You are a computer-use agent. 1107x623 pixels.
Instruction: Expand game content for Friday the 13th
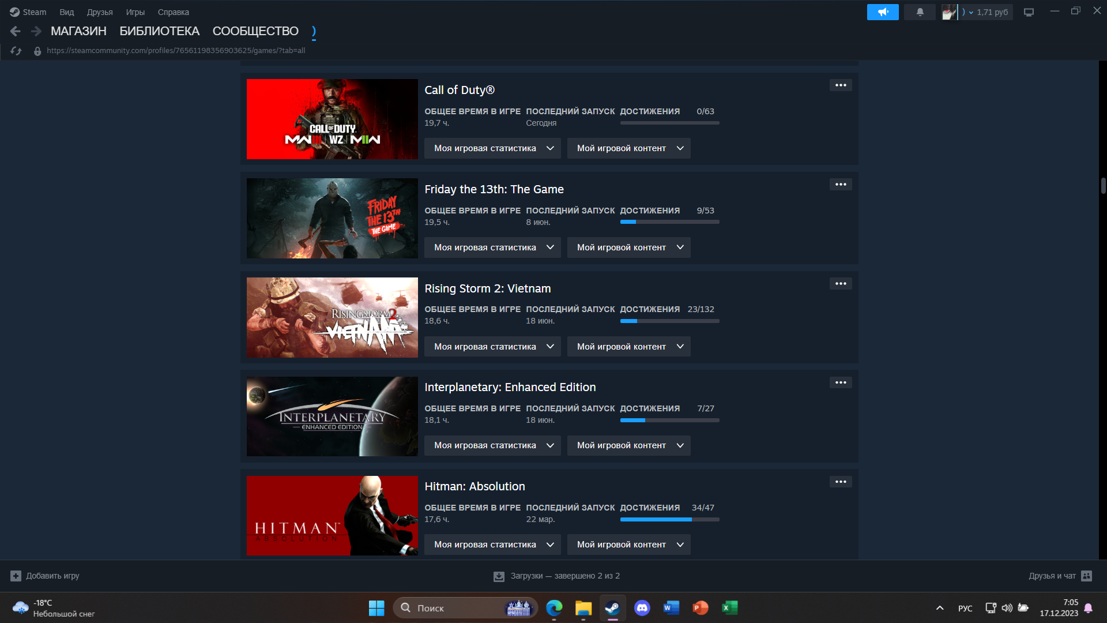[x=629, y=247]
